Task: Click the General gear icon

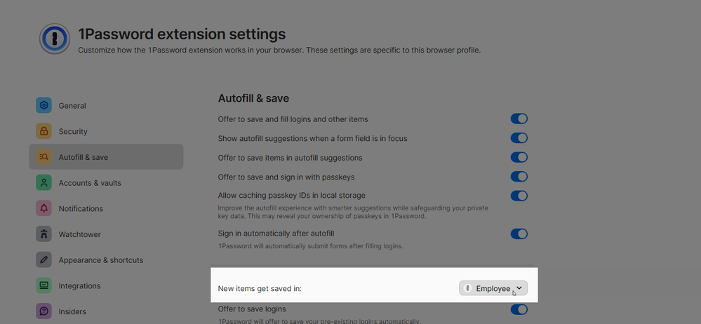Action: (x=44, y=106)
